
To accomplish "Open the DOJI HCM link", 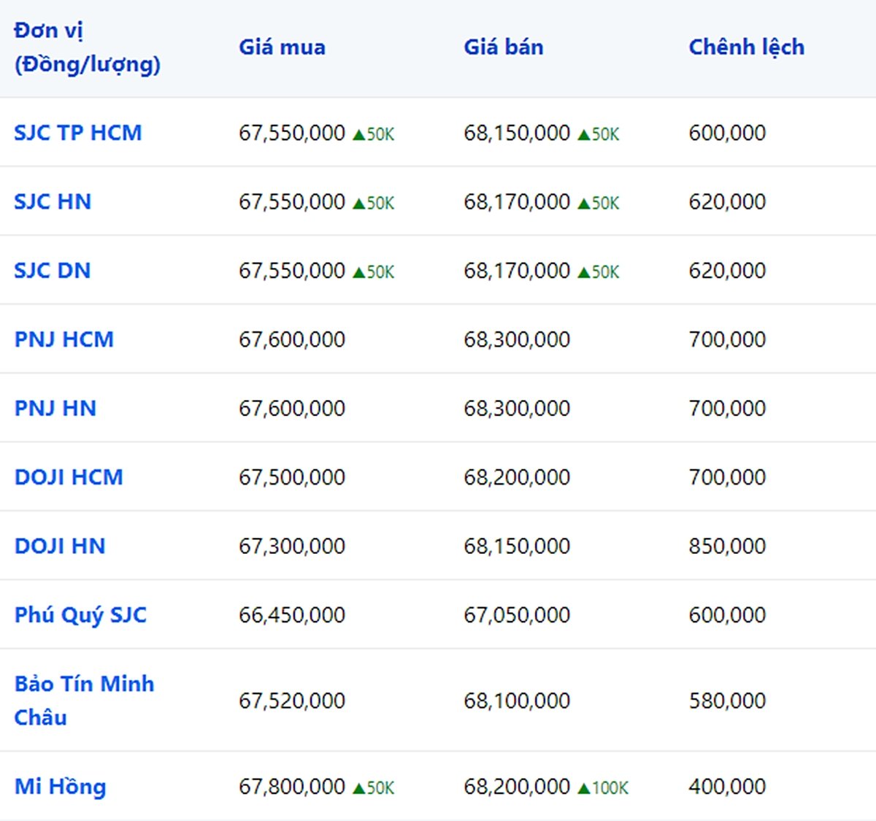I will (x=69, y=477).
